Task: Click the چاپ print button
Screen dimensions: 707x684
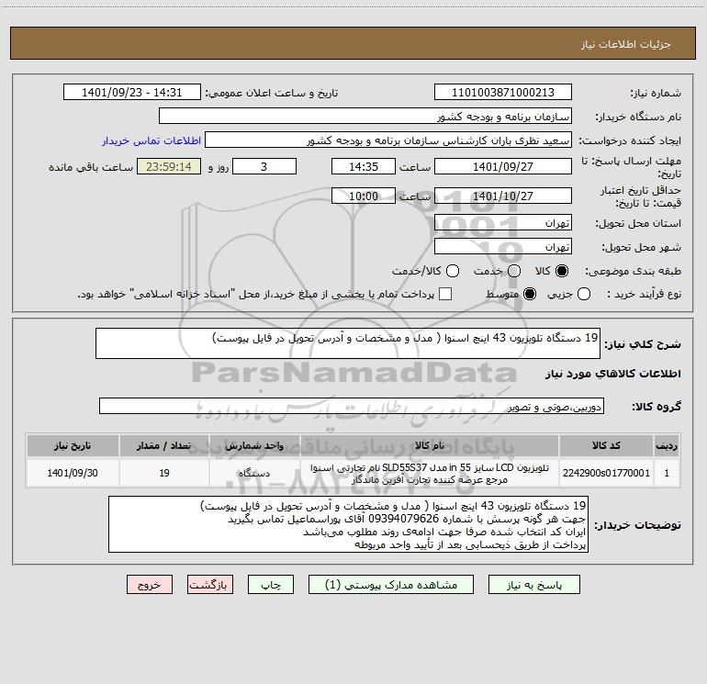Action: pyautogui.click(x=271, y=585)
